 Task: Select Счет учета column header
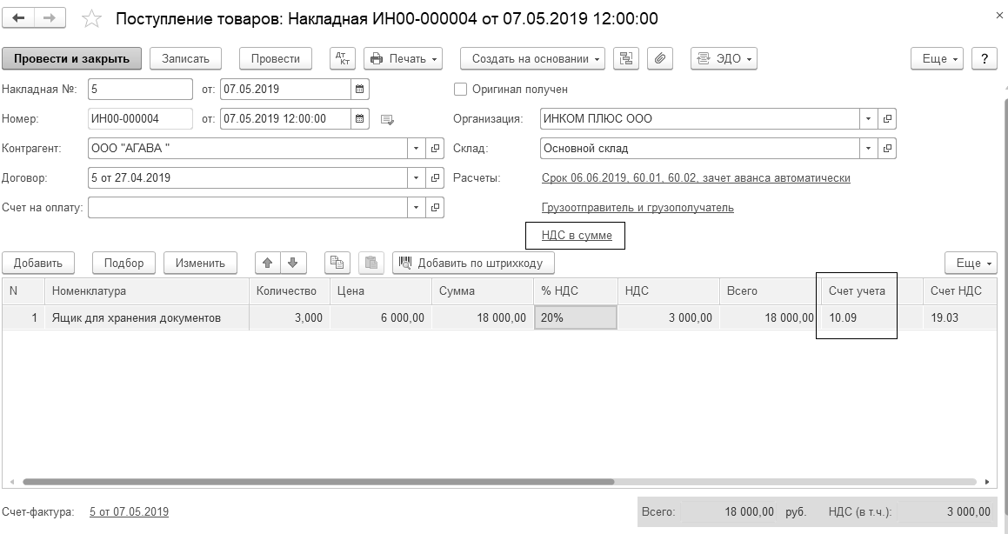871,291
